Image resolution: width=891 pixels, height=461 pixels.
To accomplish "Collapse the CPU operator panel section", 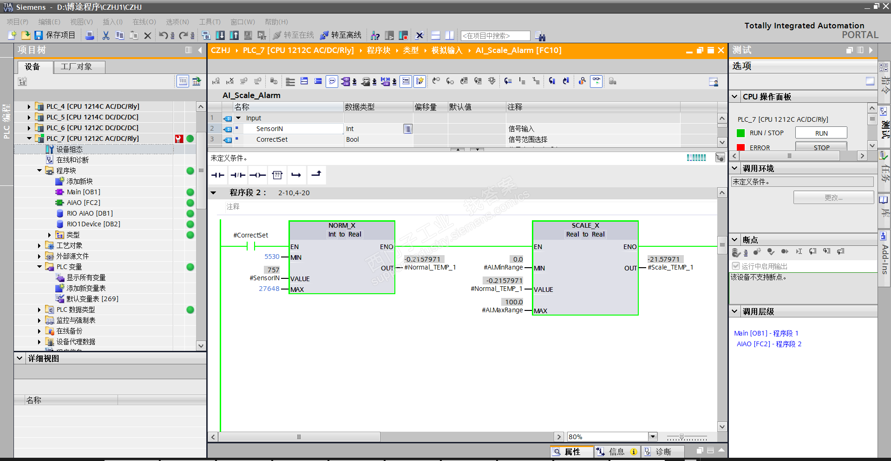I will pyautogui.click(x=735, y=97).
